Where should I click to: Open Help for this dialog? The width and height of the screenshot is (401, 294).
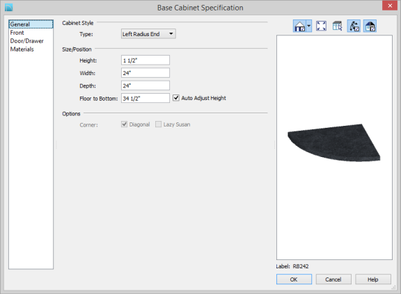pos(373,279)
